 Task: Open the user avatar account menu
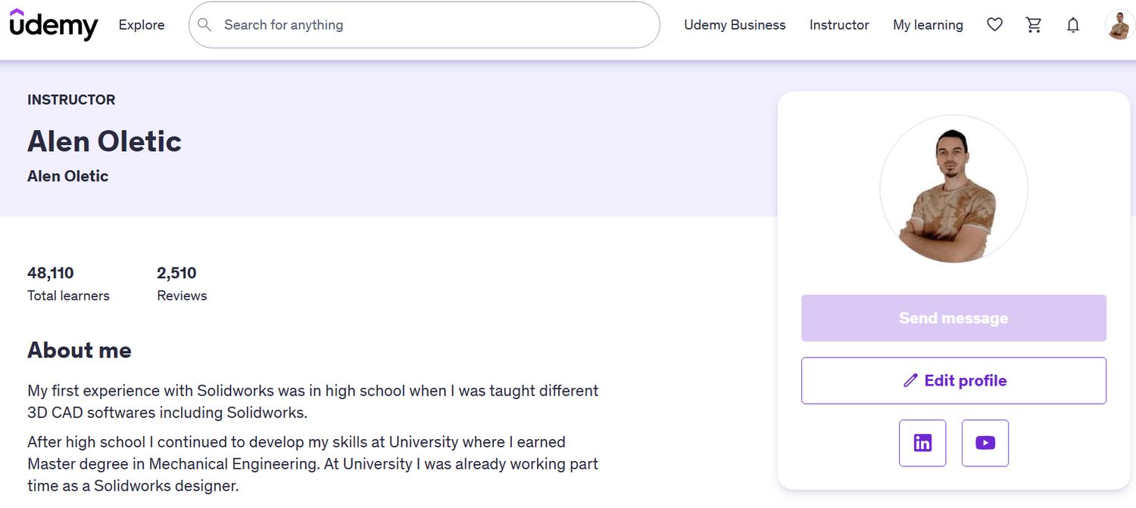coord(1119,25)
